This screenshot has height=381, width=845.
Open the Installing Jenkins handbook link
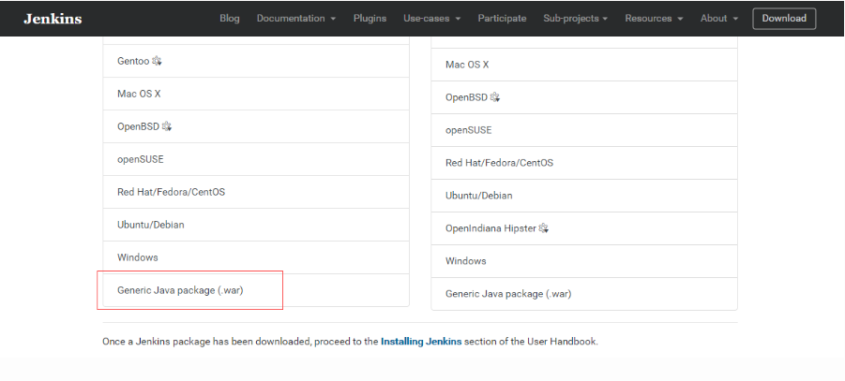(421, 341)
